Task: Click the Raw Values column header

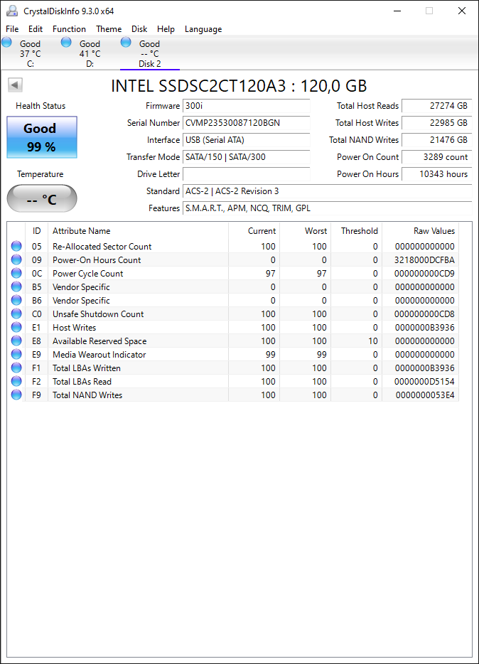Action: [x=421, y=231]
